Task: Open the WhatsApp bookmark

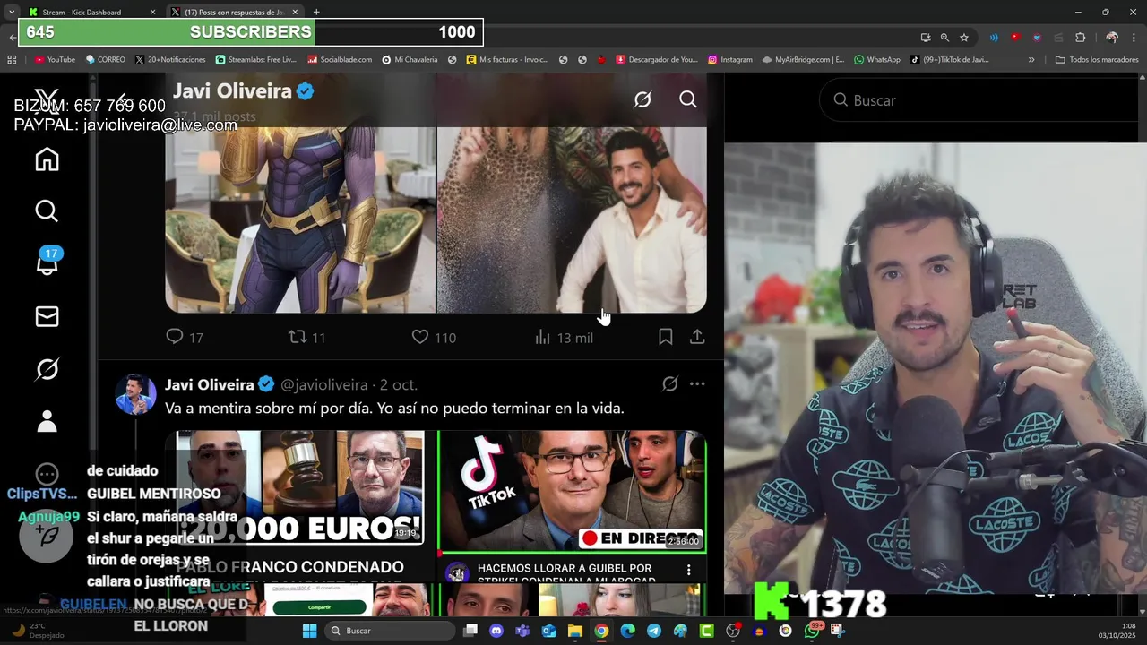Action: click(877, 60)
